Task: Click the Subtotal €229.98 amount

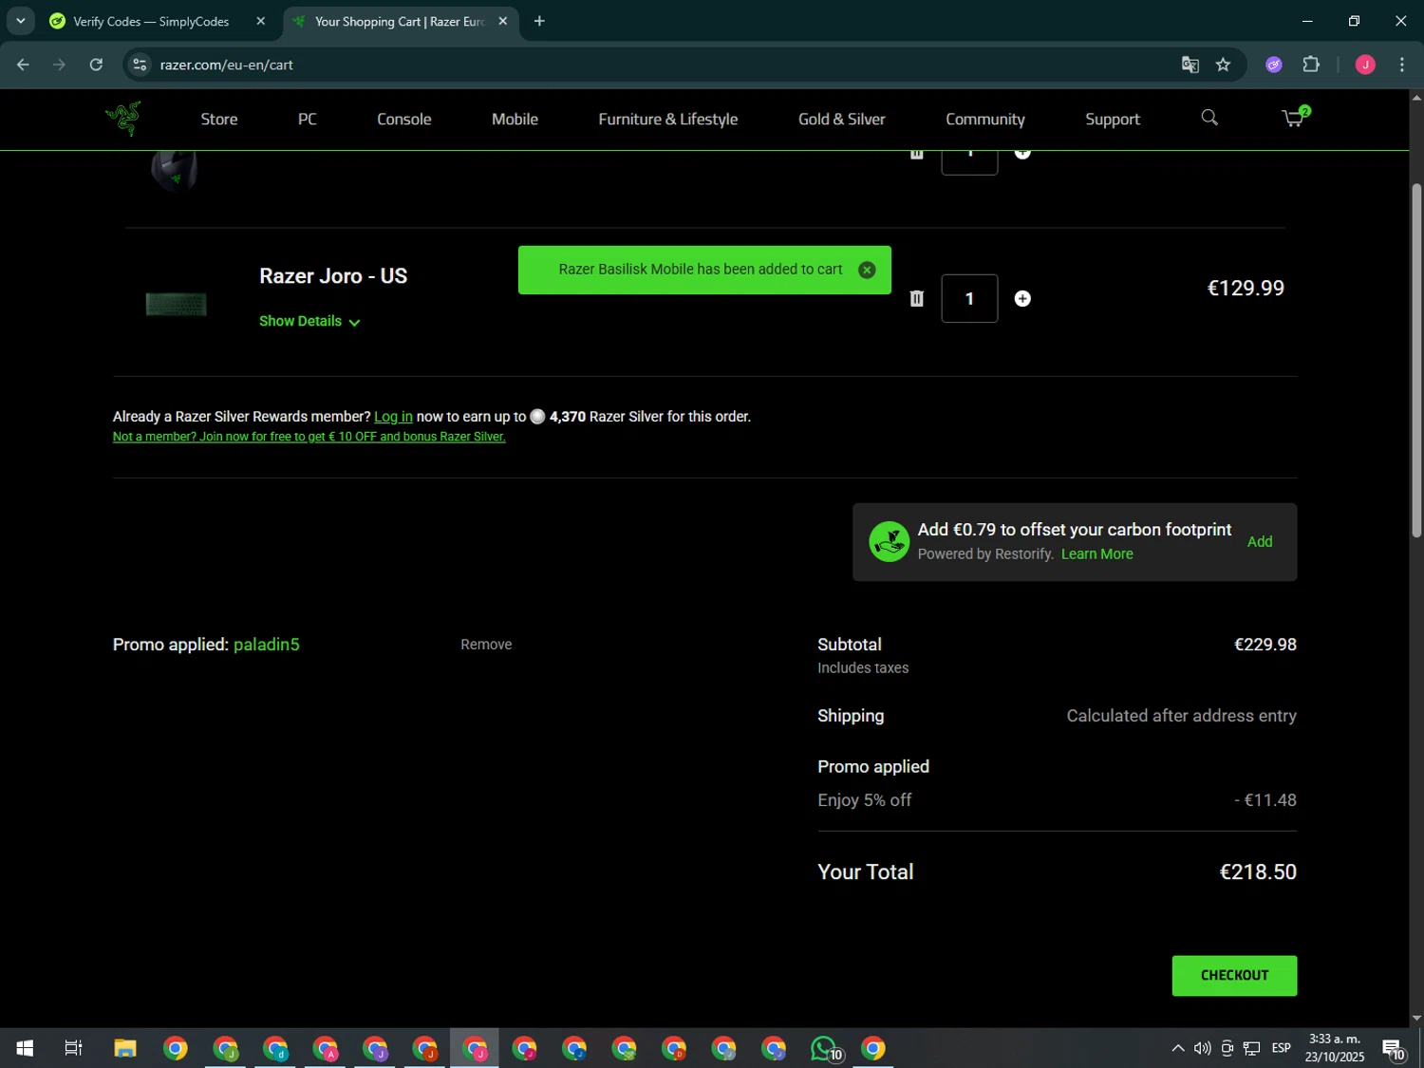Action: [x=1265, y=645]
